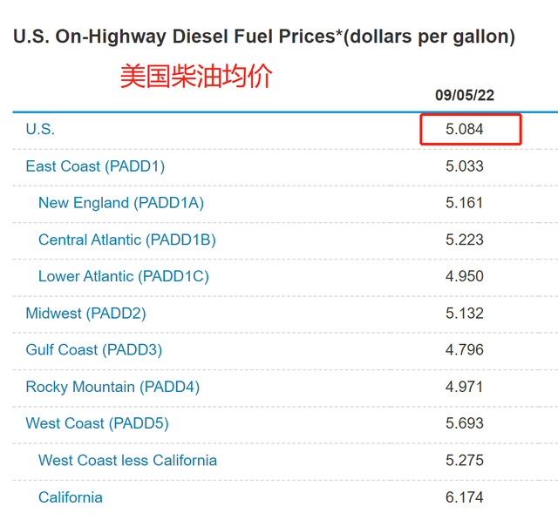Open Midwest (PADD2) link
The width and height of the screenshot is (558, 520).
click(85, 313)
